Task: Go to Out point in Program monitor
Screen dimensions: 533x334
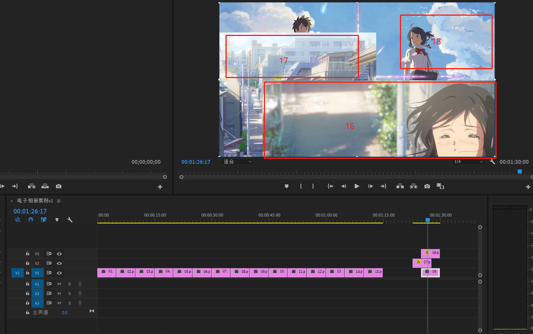Action: pyautogui.click(x=383, y=186)
